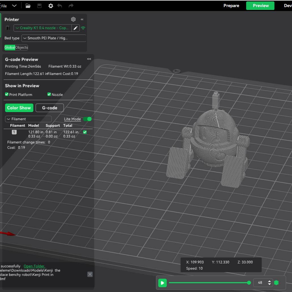The width and height of the screenshot is (292, 292).
Task: Click the Wi-Fi connection icon
Action: (83, 28)
